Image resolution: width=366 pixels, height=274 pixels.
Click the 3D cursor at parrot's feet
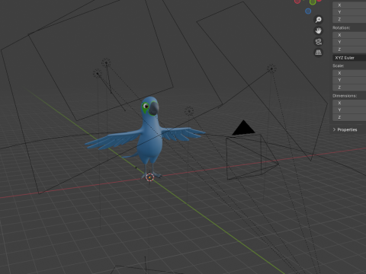[150, 177]
